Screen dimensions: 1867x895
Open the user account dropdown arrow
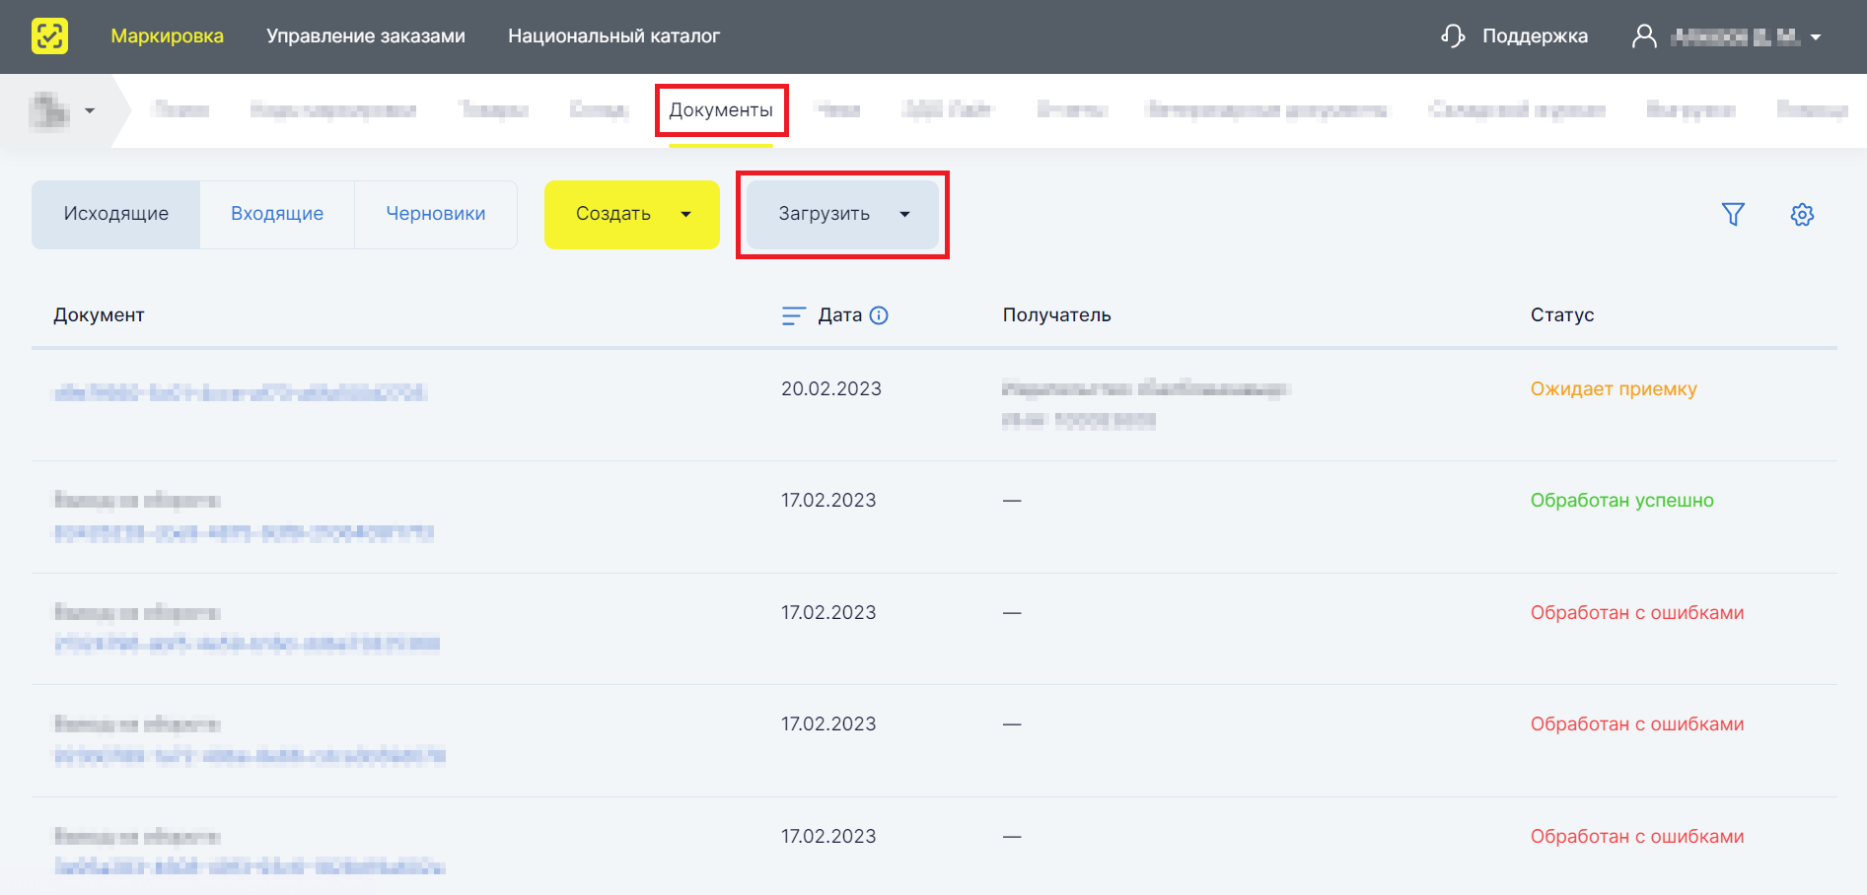click(1816, 36)
